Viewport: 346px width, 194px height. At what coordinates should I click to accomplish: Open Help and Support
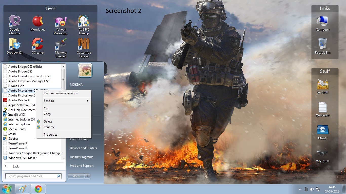[82, 166]
